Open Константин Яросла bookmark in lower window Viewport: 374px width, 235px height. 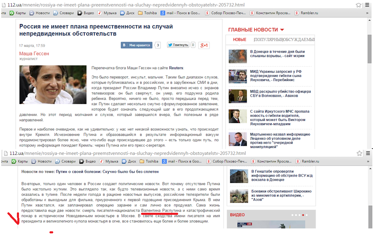point(272,161)
